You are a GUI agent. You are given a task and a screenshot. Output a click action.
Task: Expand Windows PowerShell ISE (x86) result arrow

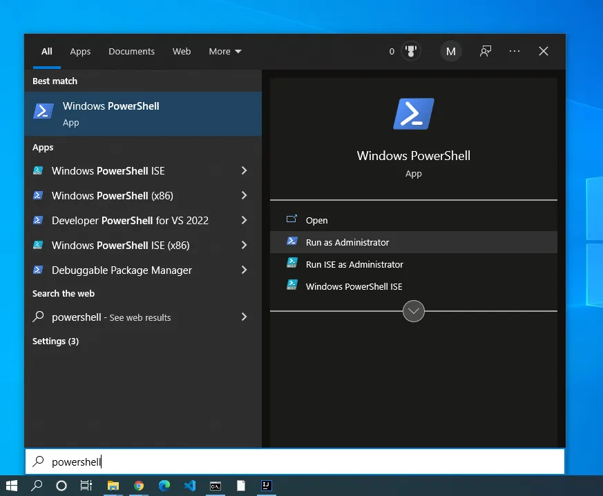tap(244, 245)
